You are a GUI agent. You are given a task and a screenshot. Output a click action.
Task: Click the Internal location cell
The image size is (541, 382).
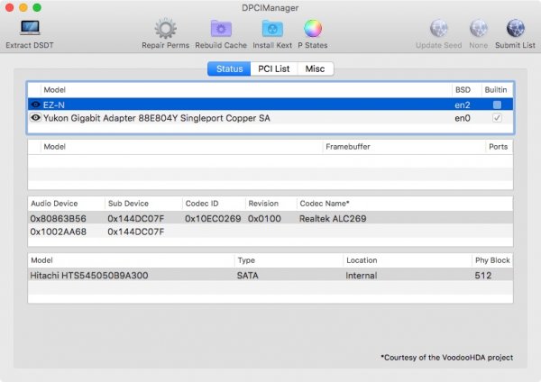362,276
